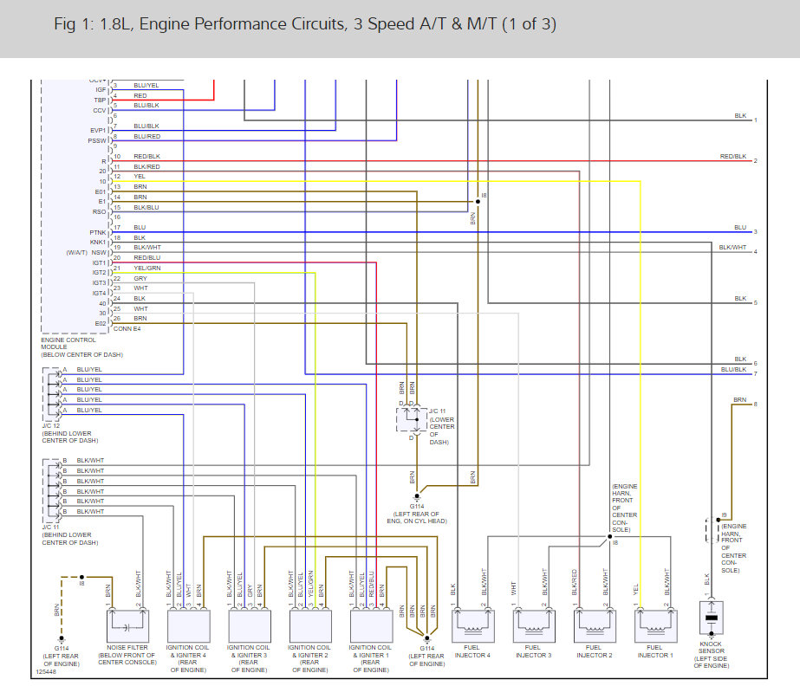Click the 'KNK1' pin label on the ECM
The image size is (800, 699).
[98, 243]
